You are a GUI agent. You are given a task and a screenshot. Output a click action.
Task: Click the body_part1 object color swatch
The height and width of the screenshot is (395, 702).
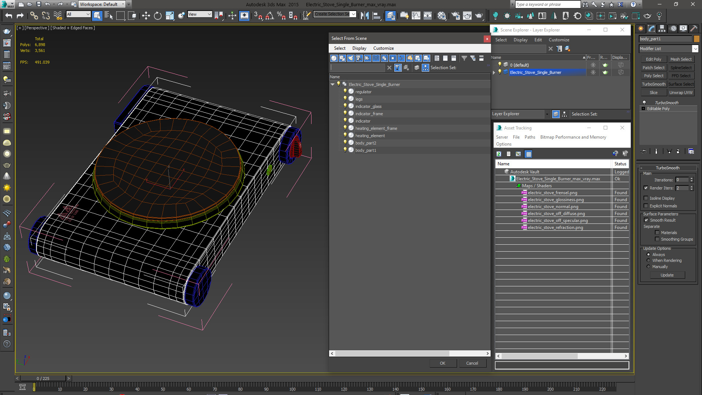(x=697, y=39)
